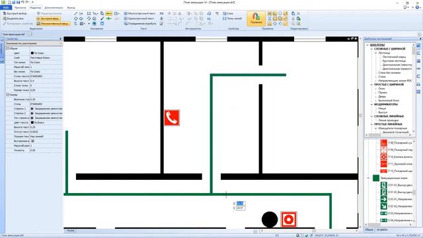Click Быстрый выбор quick select button
423x238 pixels.
tap(15, 13)
